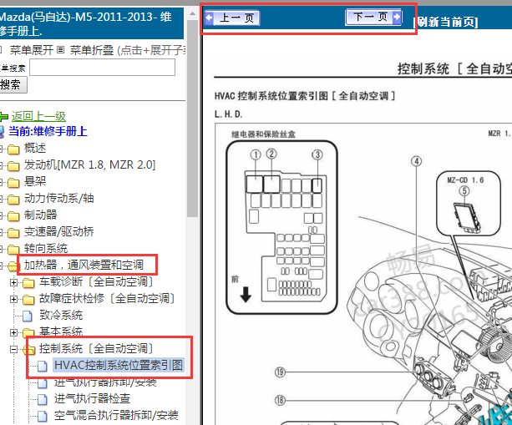Open 进气执行器拆卸/安装 document

click(x=105, y=382)
